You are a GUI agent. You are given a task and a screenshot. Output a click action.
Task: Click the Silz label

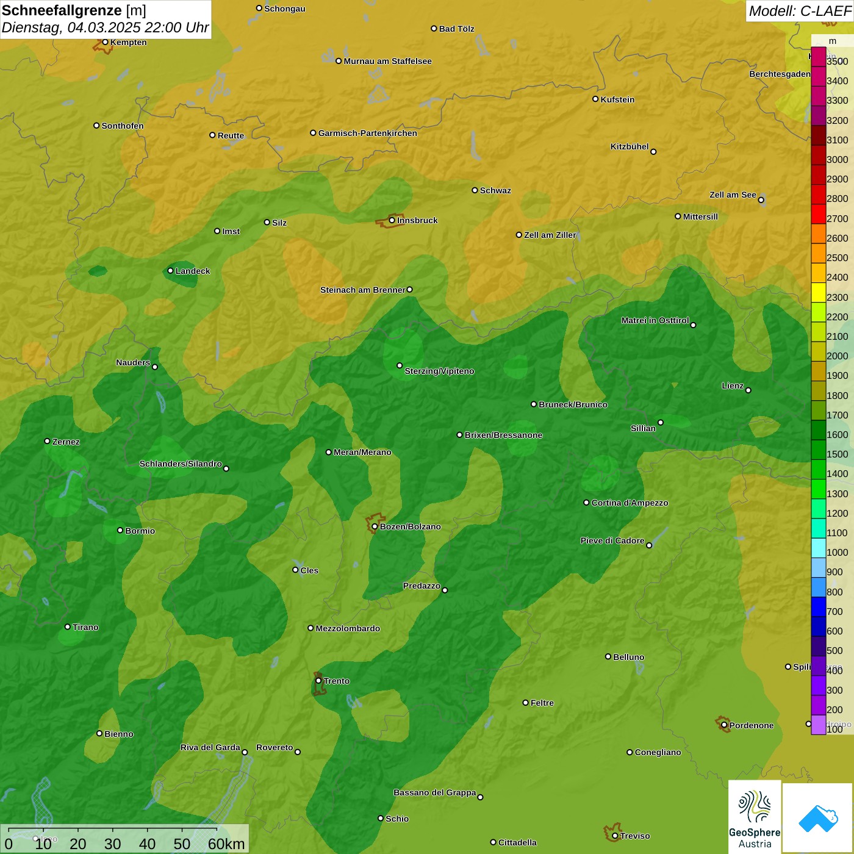279,223
